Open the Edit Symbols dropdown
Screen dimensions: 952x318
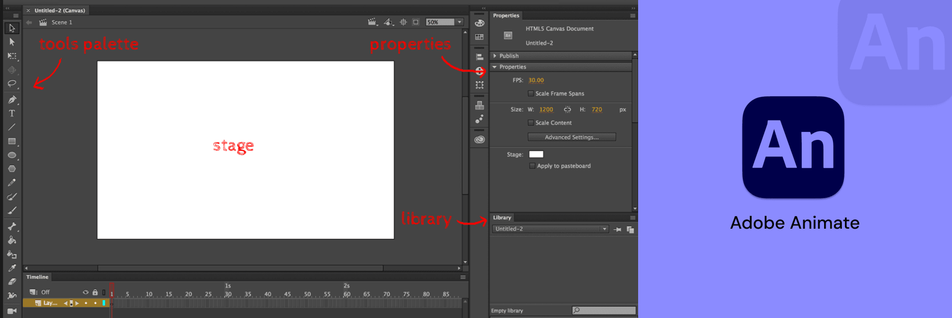pyautogui.click(x=389, y=22)
